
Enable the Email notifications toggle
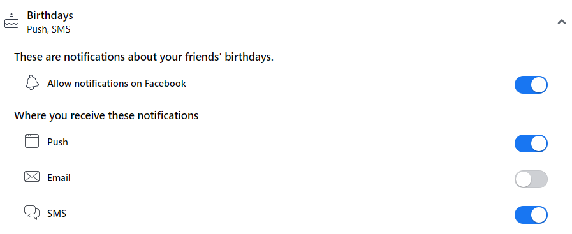pos(531,179)
